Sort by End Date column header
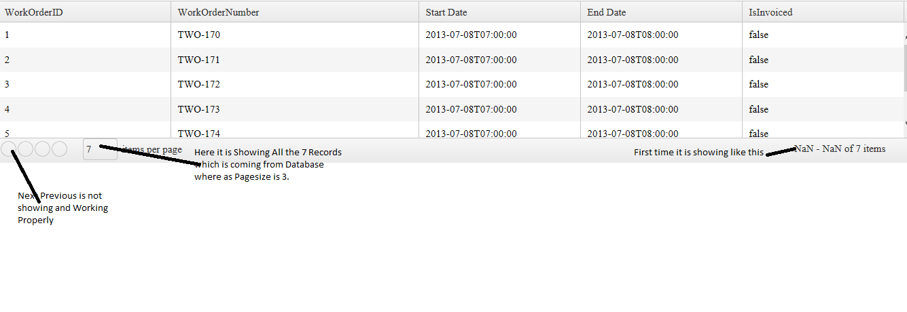The width and height of the screenshot is (907, 312). pos(607,12)
